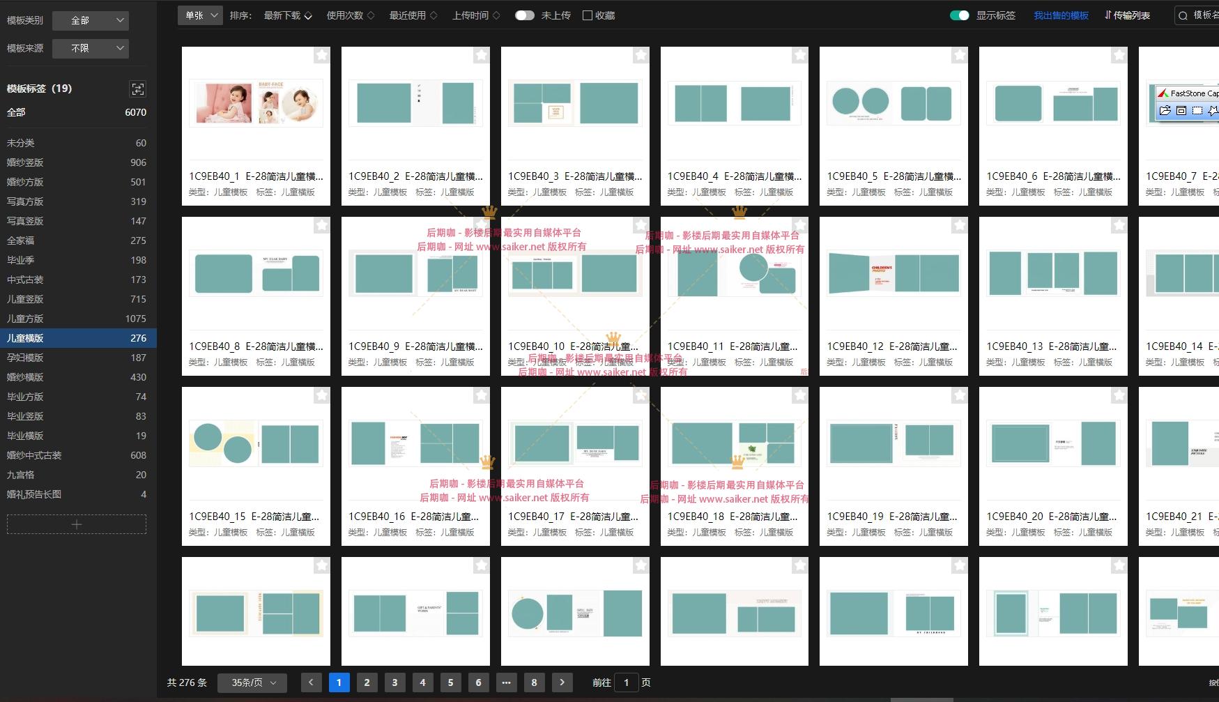Click the go-to page number field
The image size is (1219, 702).
(626, 682)
